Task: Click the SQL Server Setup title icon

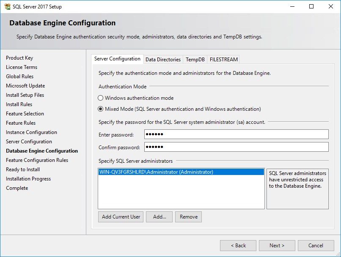Action: [x=7, y=6]
